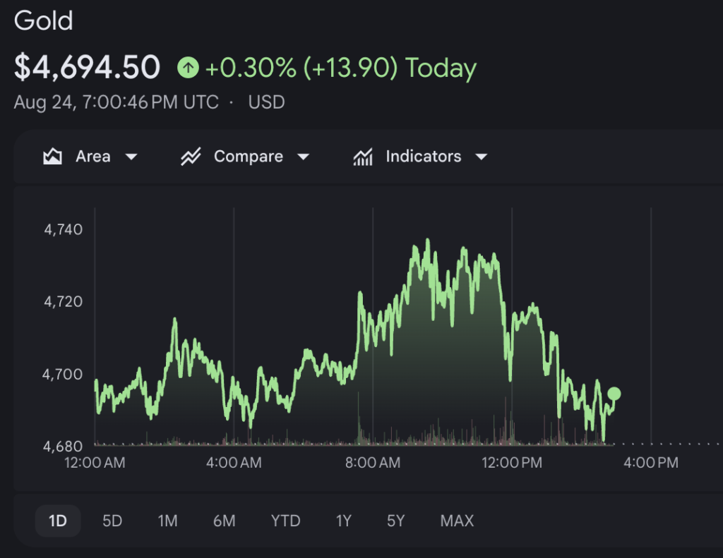
Task: Switch to the 1M range
Action: point(167,521)
